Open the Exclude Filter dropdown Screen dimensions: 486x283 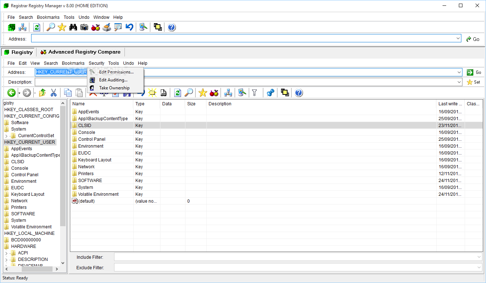(x=479, y=267)
